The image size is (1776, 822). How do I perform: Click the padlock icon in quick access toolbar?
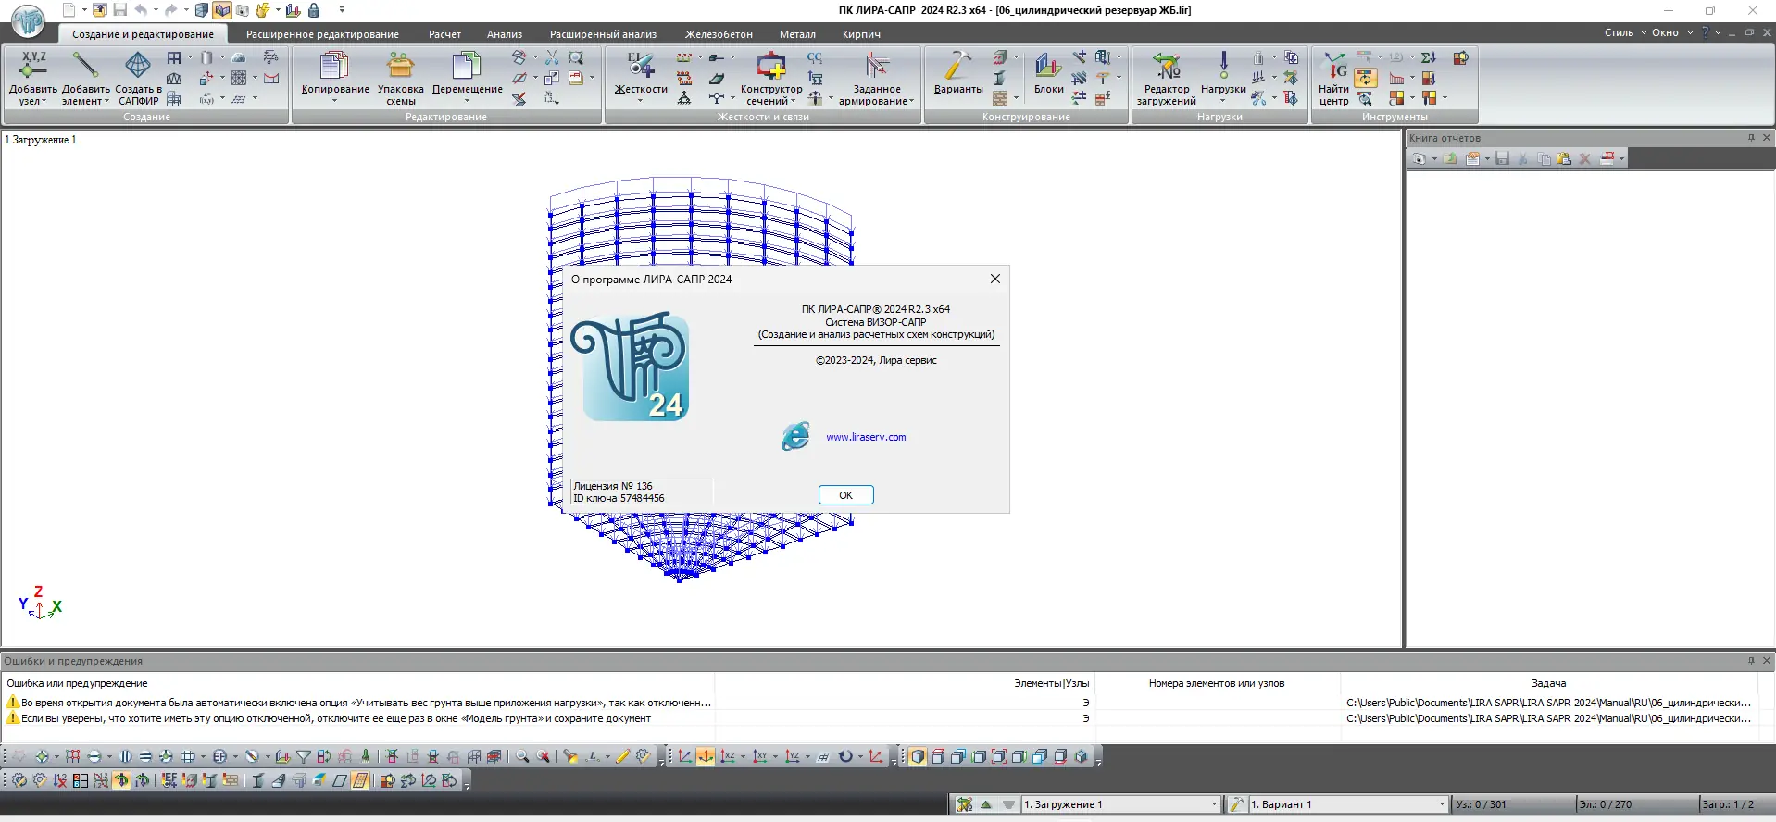[x=314, y=10]
